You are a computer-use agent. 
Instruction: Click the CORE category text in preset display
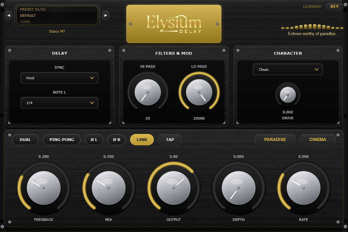25,22
